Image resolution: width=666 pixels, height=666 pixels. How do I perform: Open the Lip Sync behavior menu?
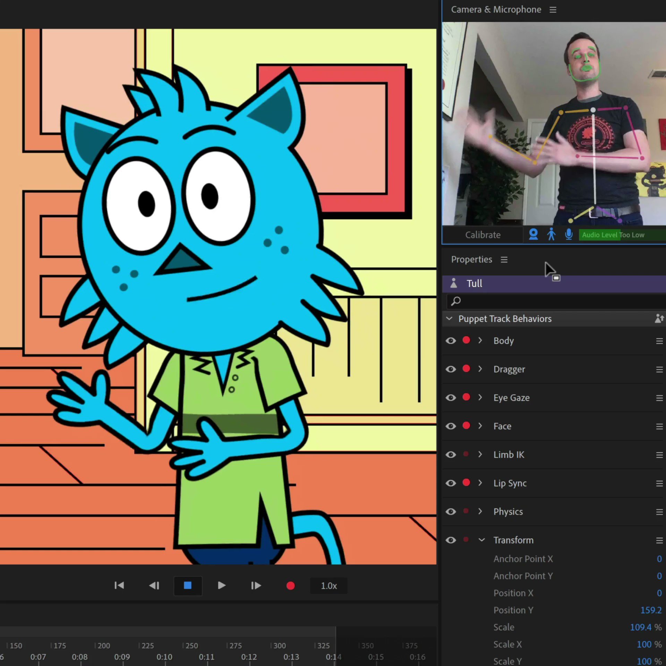coord(659,483)
